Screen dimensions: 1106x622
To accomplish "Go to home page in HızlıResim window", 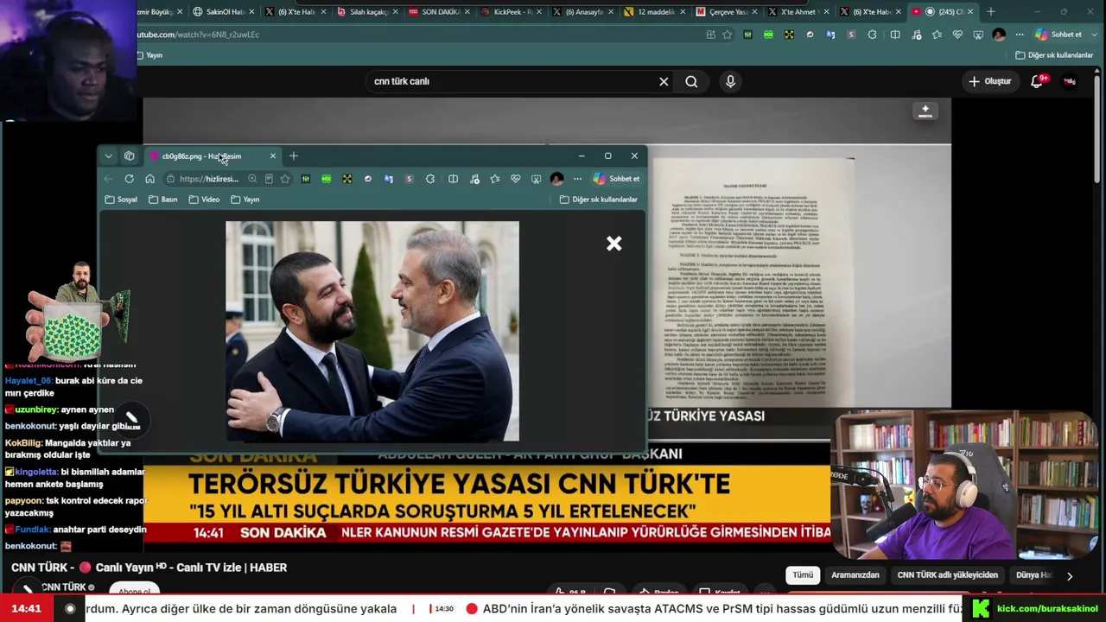I will click(x=149, y=179).
